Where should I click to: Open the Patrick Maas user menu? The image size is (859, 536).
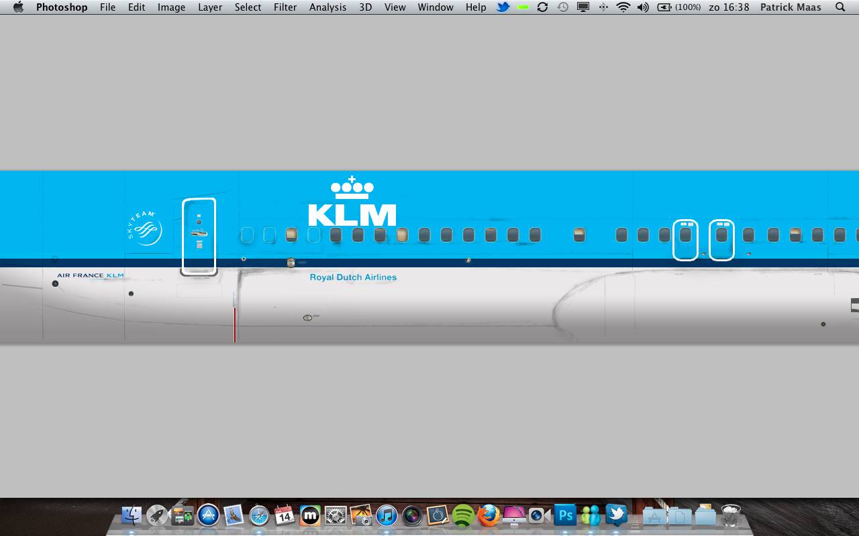click(x=791, y=7)
